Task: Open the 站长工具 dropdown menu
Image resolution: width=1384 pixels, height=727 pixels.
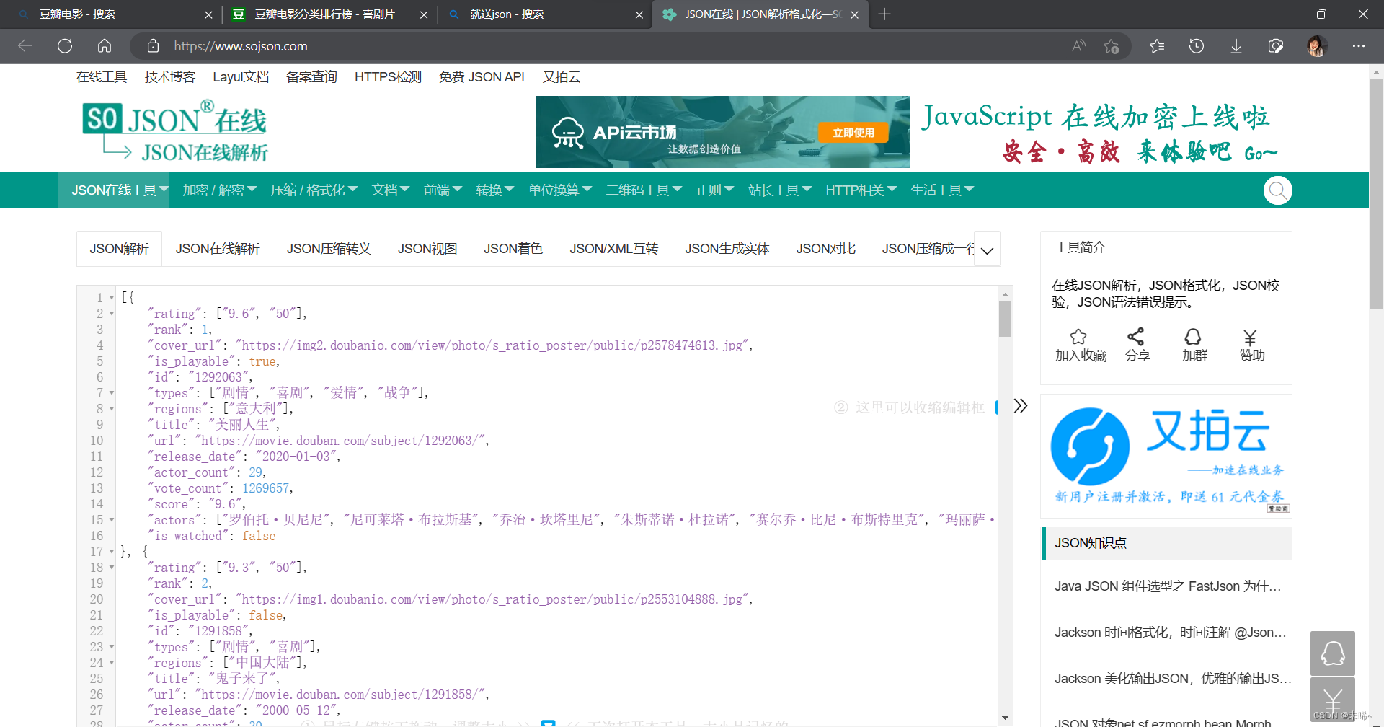Action: coord(780,190)
